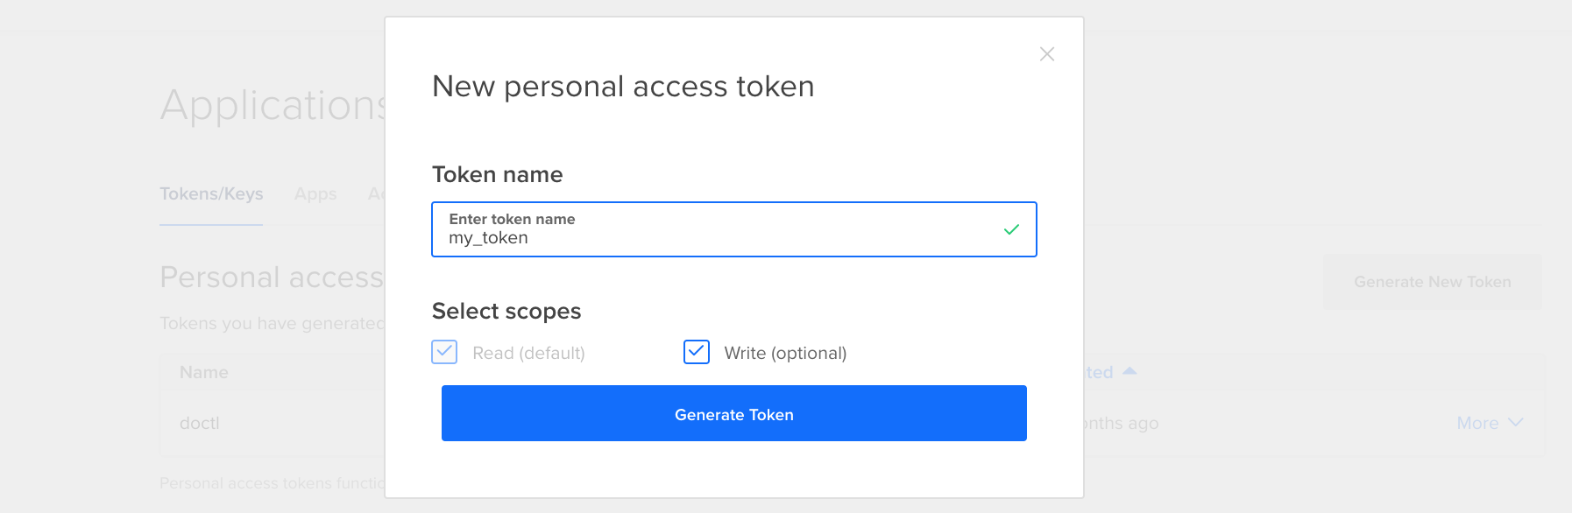The width and height of the screenshot is (1572, 513).
Task: Click the Enter token name label
Action: (x=512, y=219)
